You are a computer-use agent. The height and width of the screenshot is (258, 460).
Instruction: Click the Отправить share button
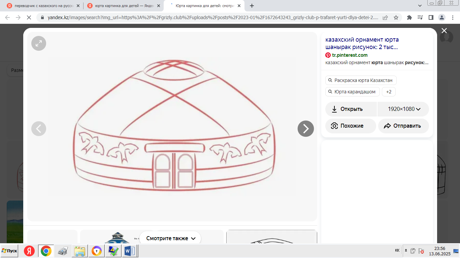403,126
